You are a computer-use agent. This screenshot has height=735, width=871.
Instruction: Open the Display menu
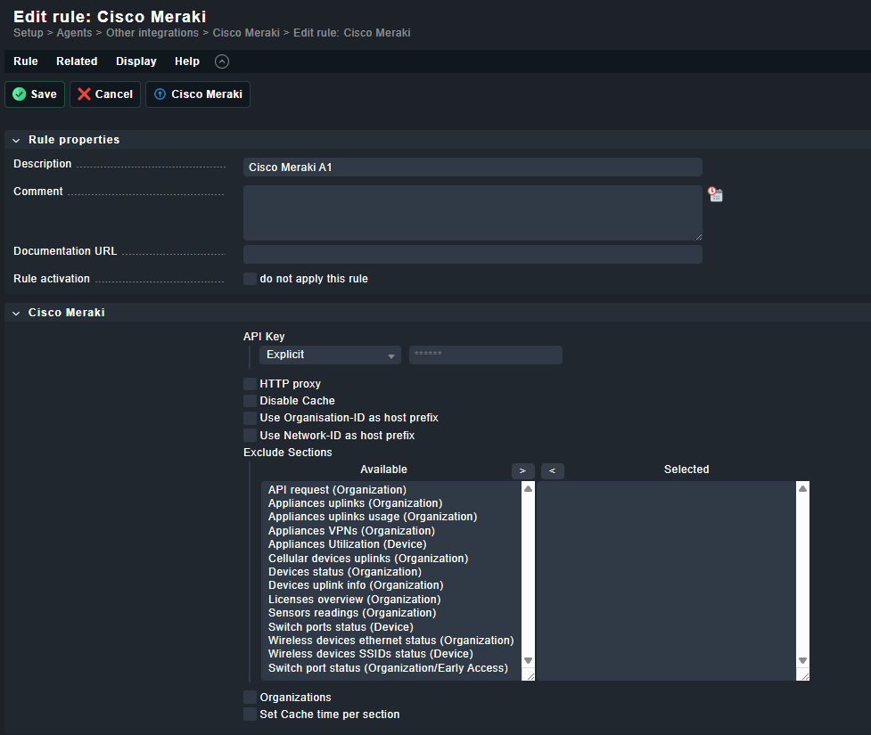(136, 61)
